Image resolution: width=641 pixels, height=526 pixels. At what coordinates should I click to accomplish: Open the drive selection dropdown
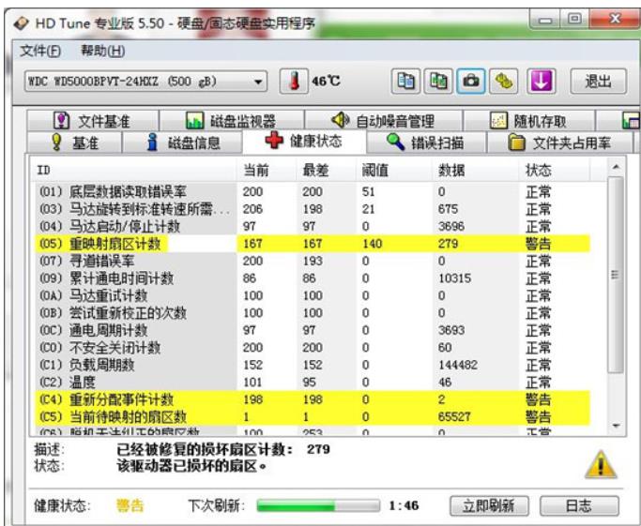pos(145,82)
